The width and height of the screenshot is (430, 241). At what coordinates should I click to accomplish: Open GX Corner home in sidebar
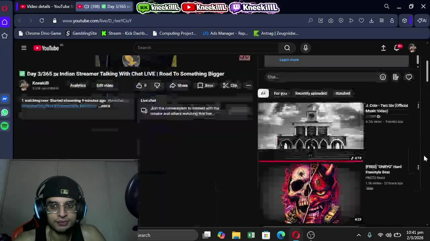(x=5, y=22)
